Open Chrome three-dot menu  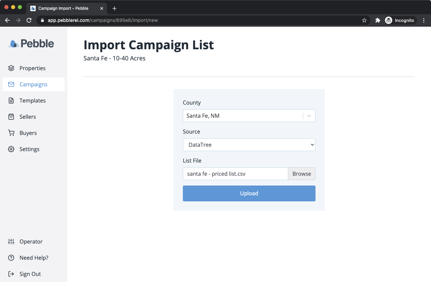pos(424,20)
